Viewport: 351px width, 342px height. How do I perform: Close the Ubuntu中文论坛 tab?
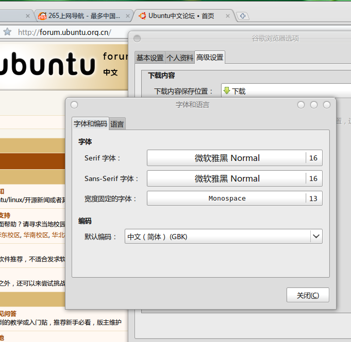tap(228, 16)
